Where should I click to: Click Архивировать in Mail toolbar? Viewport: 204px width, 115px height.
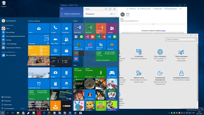(x=171, y=9)
